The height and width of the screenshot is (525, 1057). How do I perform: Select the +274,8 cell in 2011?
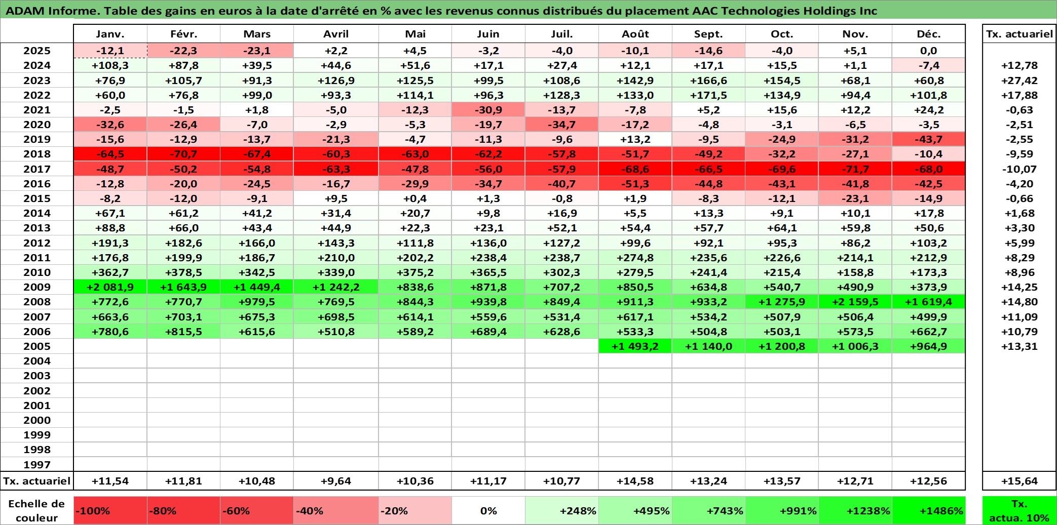[x=635, y=258]
